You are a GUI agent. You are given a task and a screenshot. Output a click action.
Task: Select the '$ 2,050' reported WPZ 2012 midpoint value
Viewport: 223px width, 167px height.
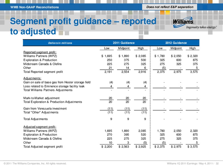click(176, 56)
